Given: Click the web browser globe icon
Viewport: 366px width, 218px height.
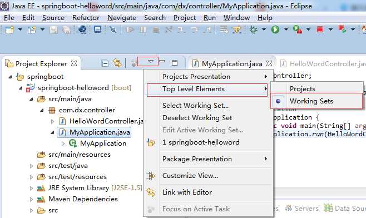Looking at the screenshot, I should (82, 29).
